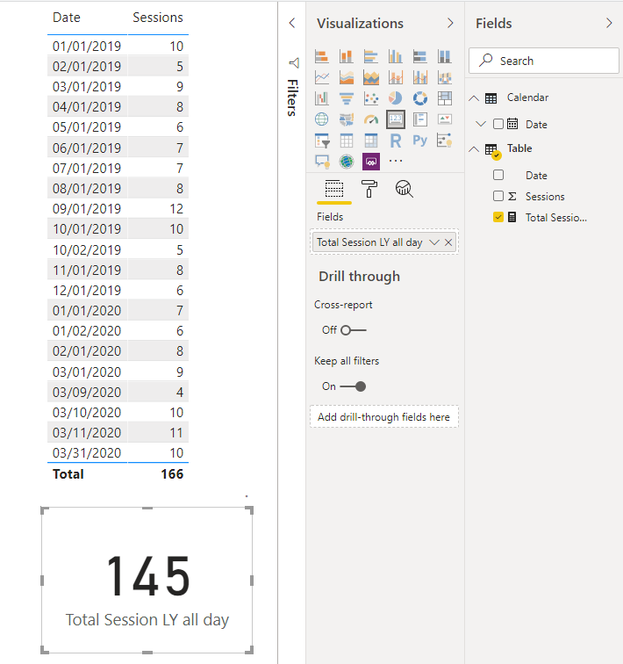This screenshot has height=664, width=623.
Task: Select the R script visual
Action: 396,141
